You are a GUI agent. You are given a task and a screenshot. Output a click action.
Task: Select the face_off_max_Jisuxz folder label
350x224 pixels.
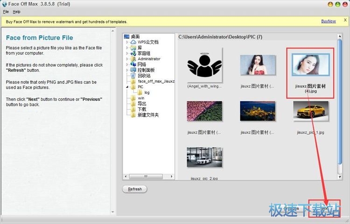pos(156,81)
